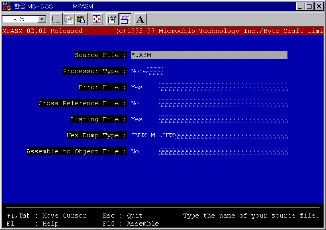
Task: Click the Listing File name field
Action: click(223, 119)
